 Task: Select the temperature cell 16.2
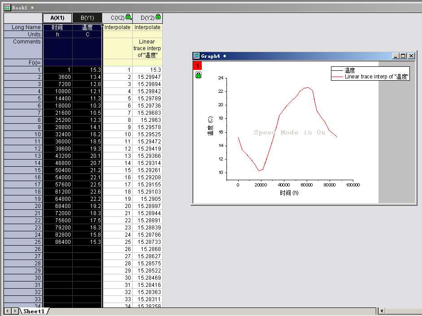pos(87,134)
